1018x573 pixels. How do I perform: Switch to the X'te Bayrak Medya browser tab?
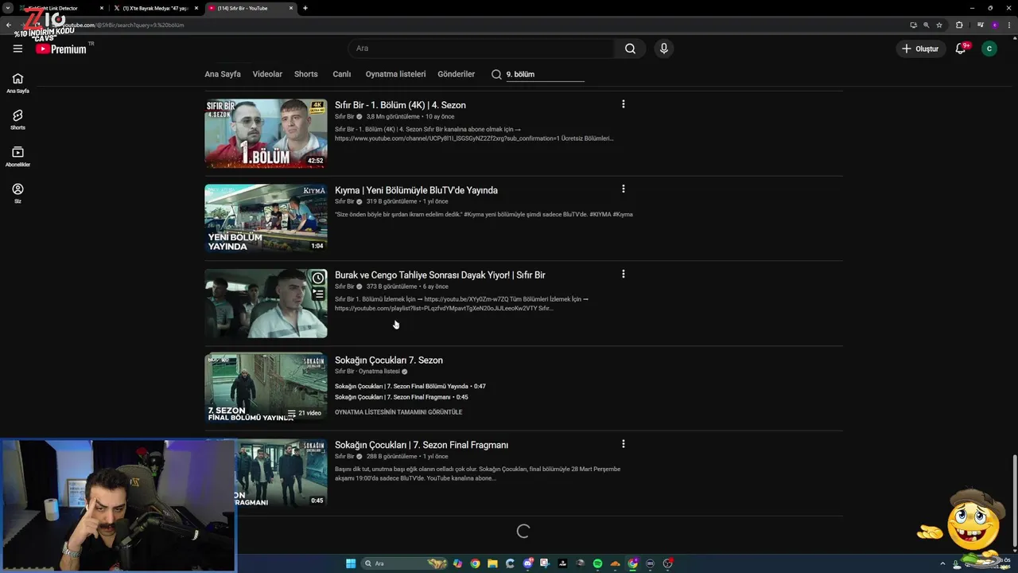(155, 8)
